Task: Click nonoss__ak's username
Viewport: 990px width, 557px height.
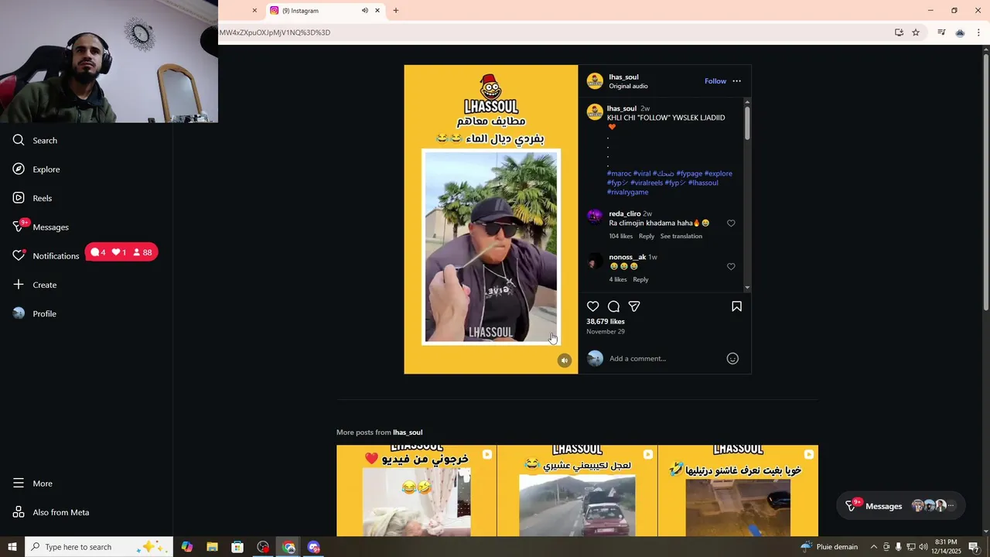Action: click(627, 257)
